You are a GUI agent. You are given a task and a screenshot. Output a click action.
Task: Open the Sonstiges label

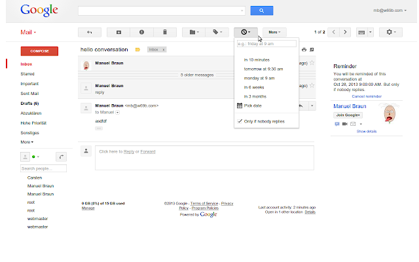coord(29,133)
